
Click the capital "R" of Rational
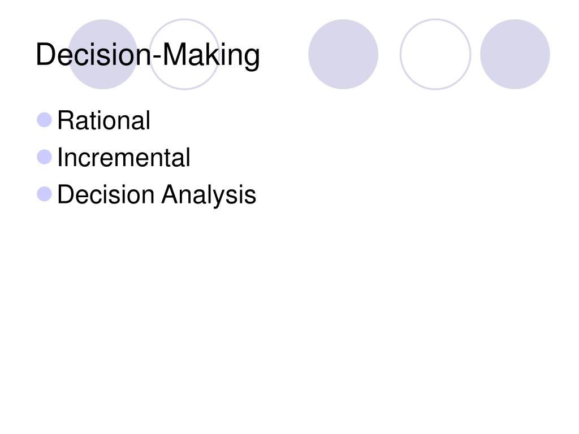[66, 120]
